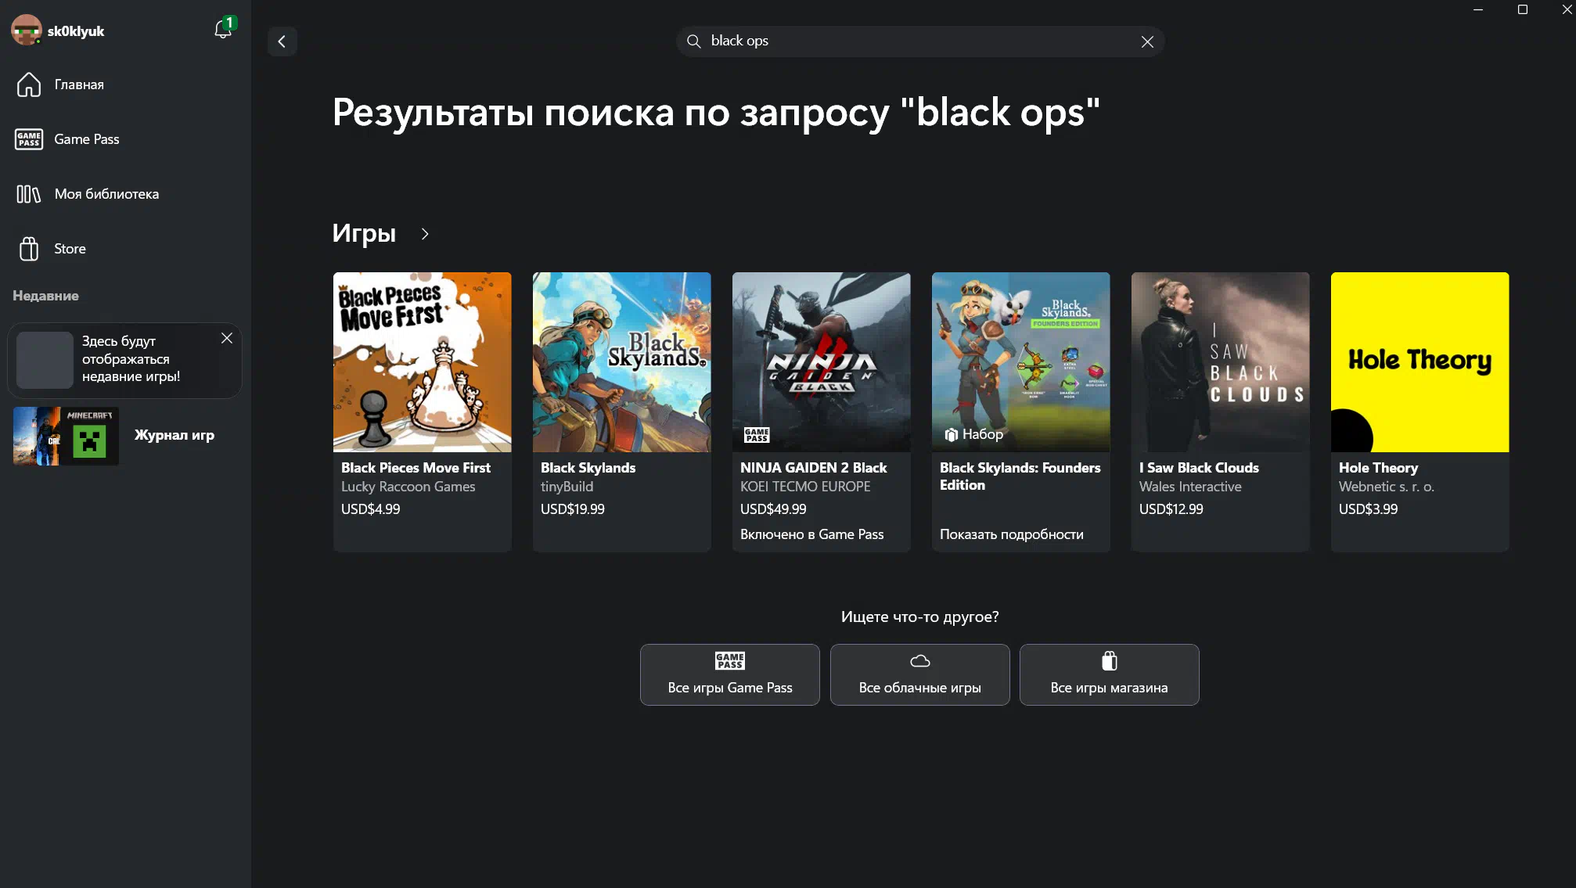Open the notifications bell

[223, 30]
